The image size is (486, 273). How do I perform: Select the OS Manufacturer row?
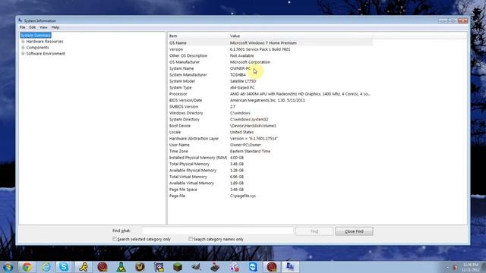pyautogui.click(x=270, y=62)
